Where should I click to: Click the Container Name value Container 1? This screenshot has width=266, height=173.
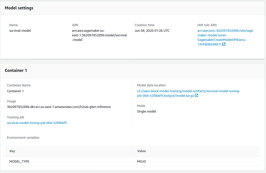[15, 91]
